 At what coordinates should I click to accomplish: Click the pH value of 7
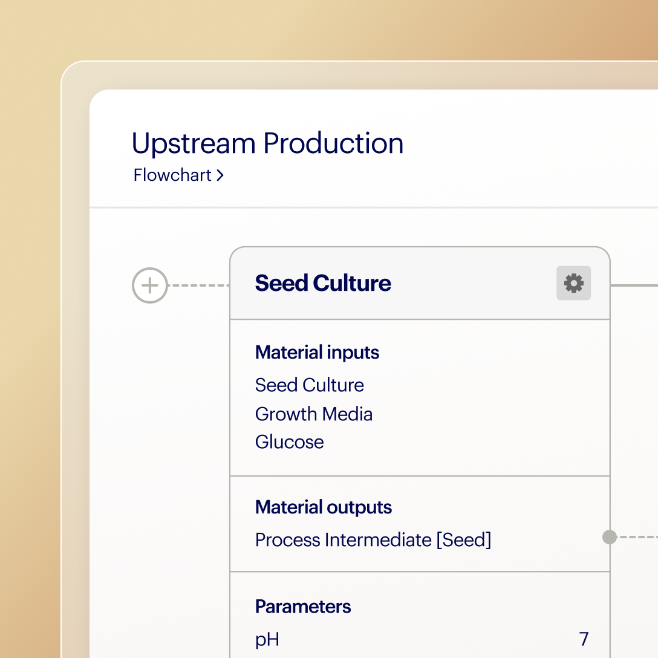(x=584, y=639)
